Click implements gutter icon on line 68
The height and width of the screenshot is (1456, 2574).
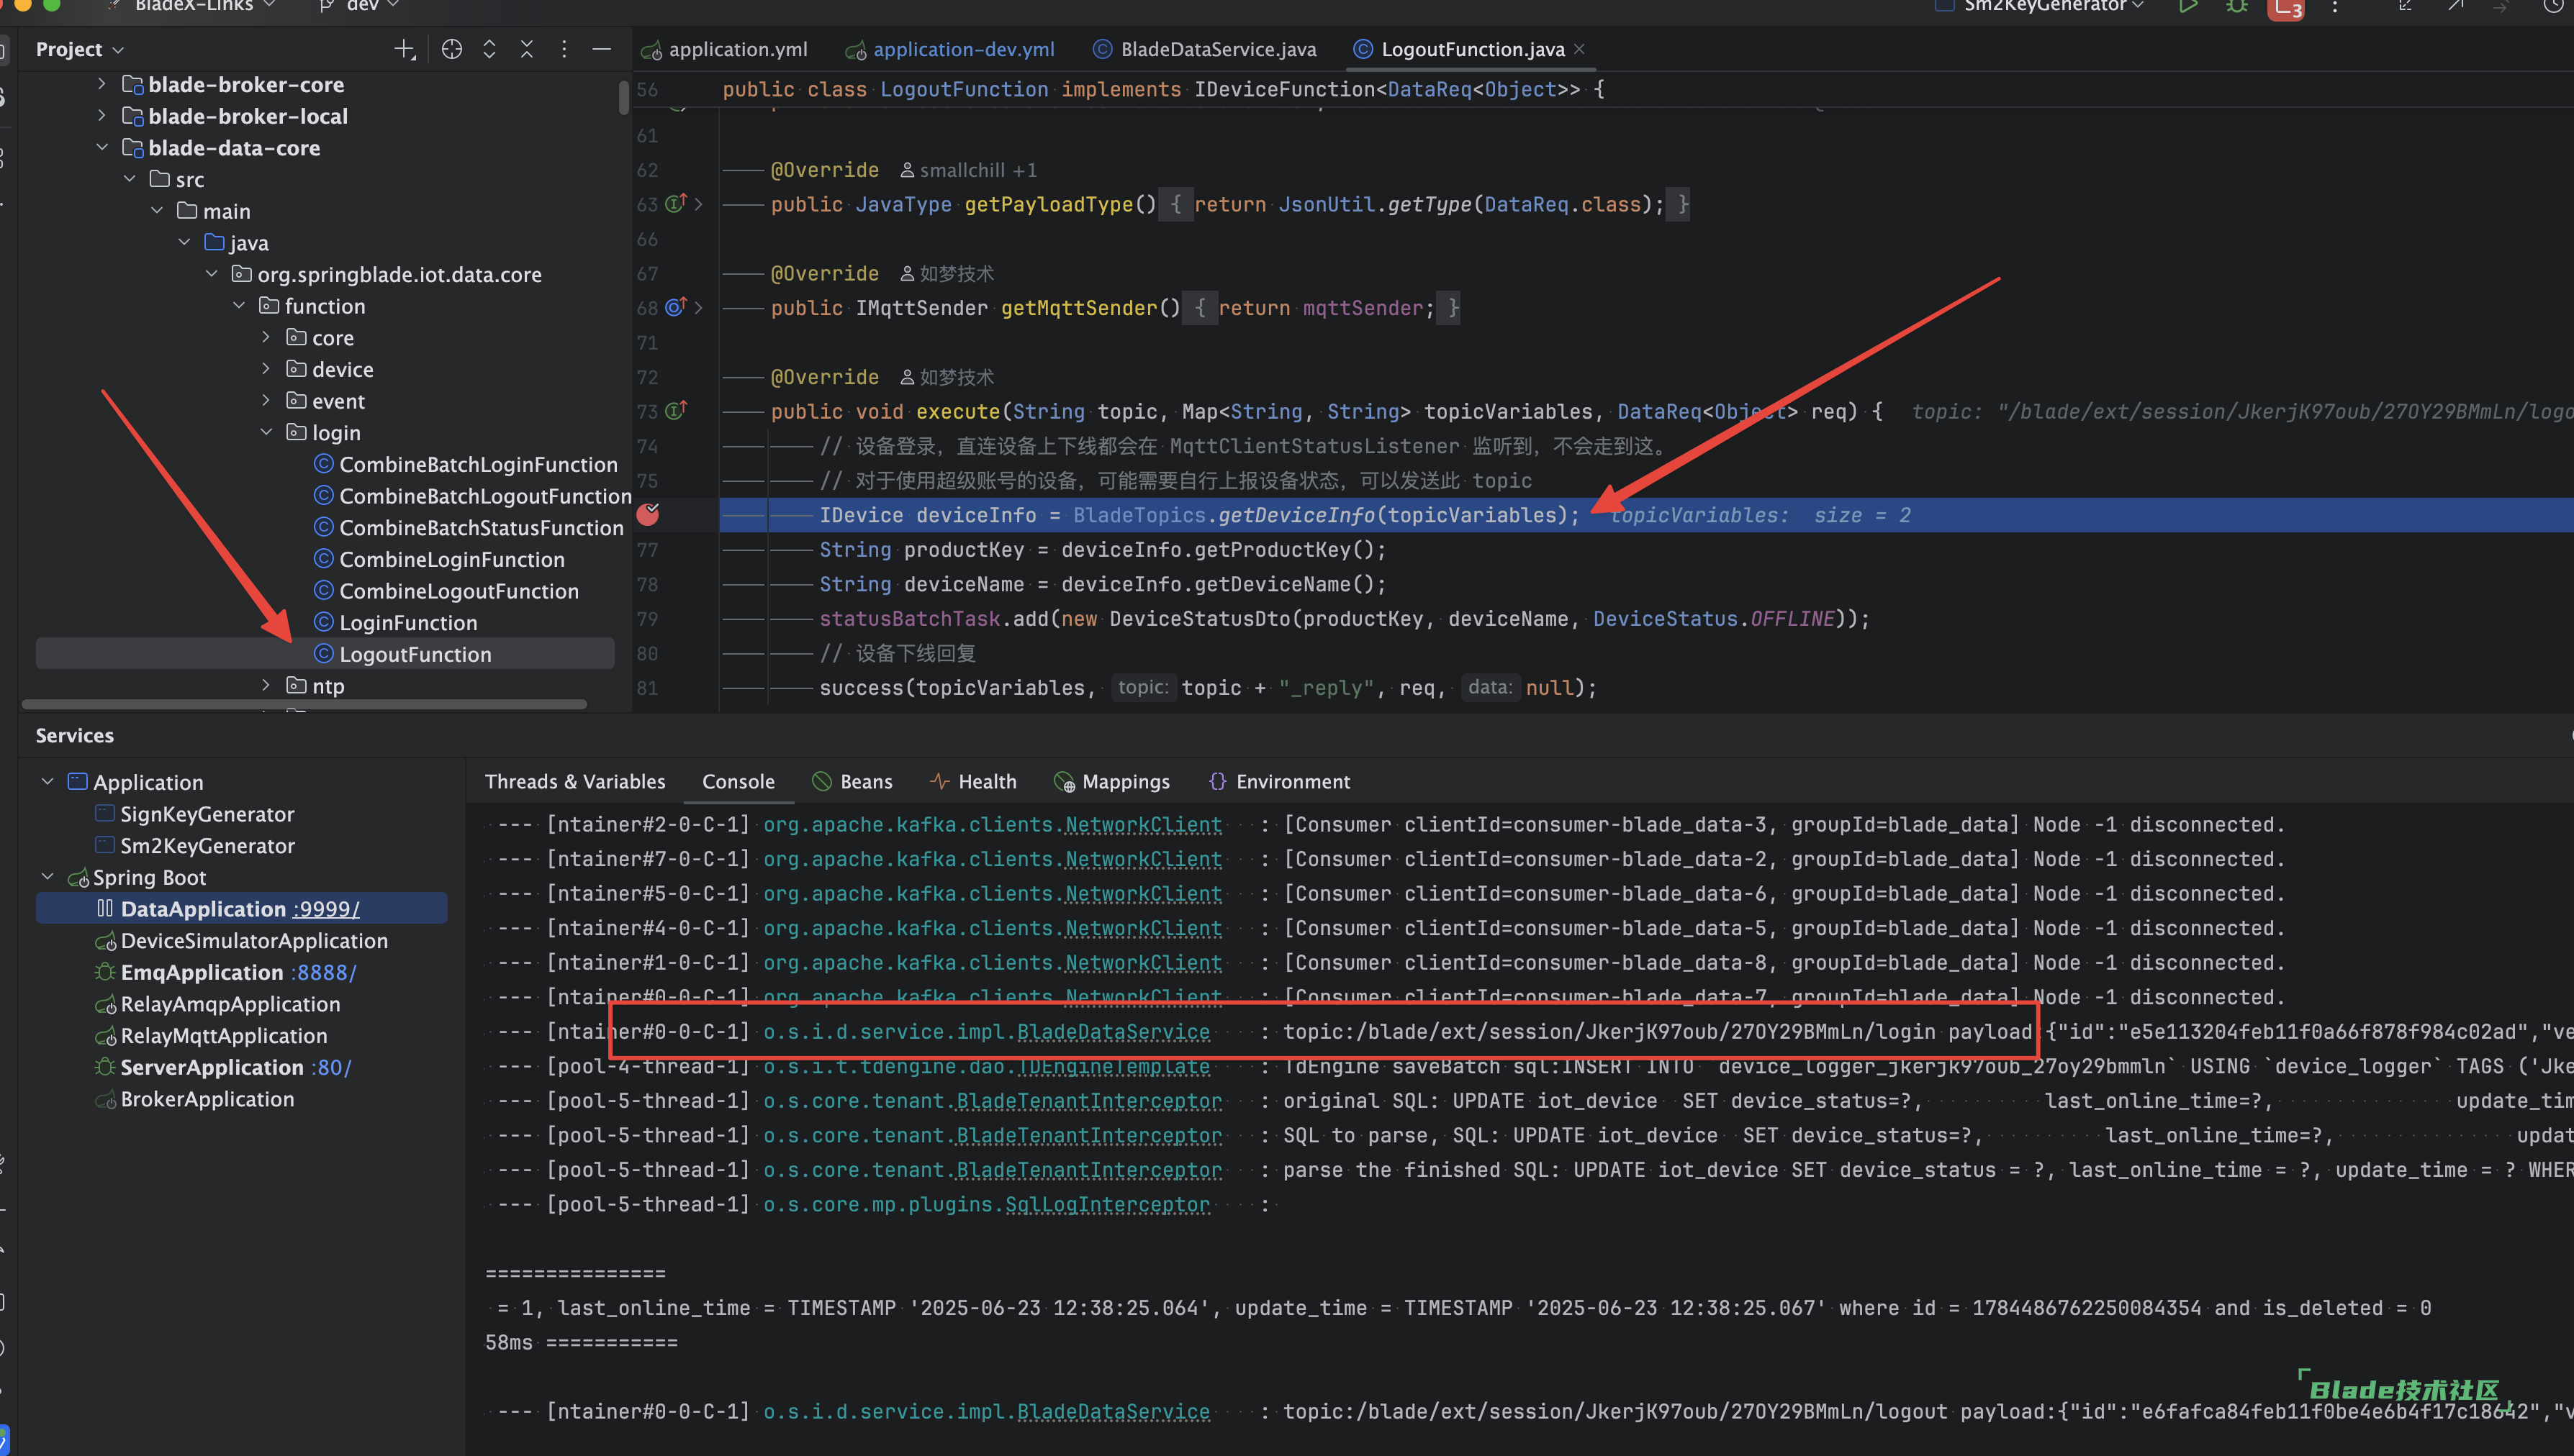tap(677, 307)
